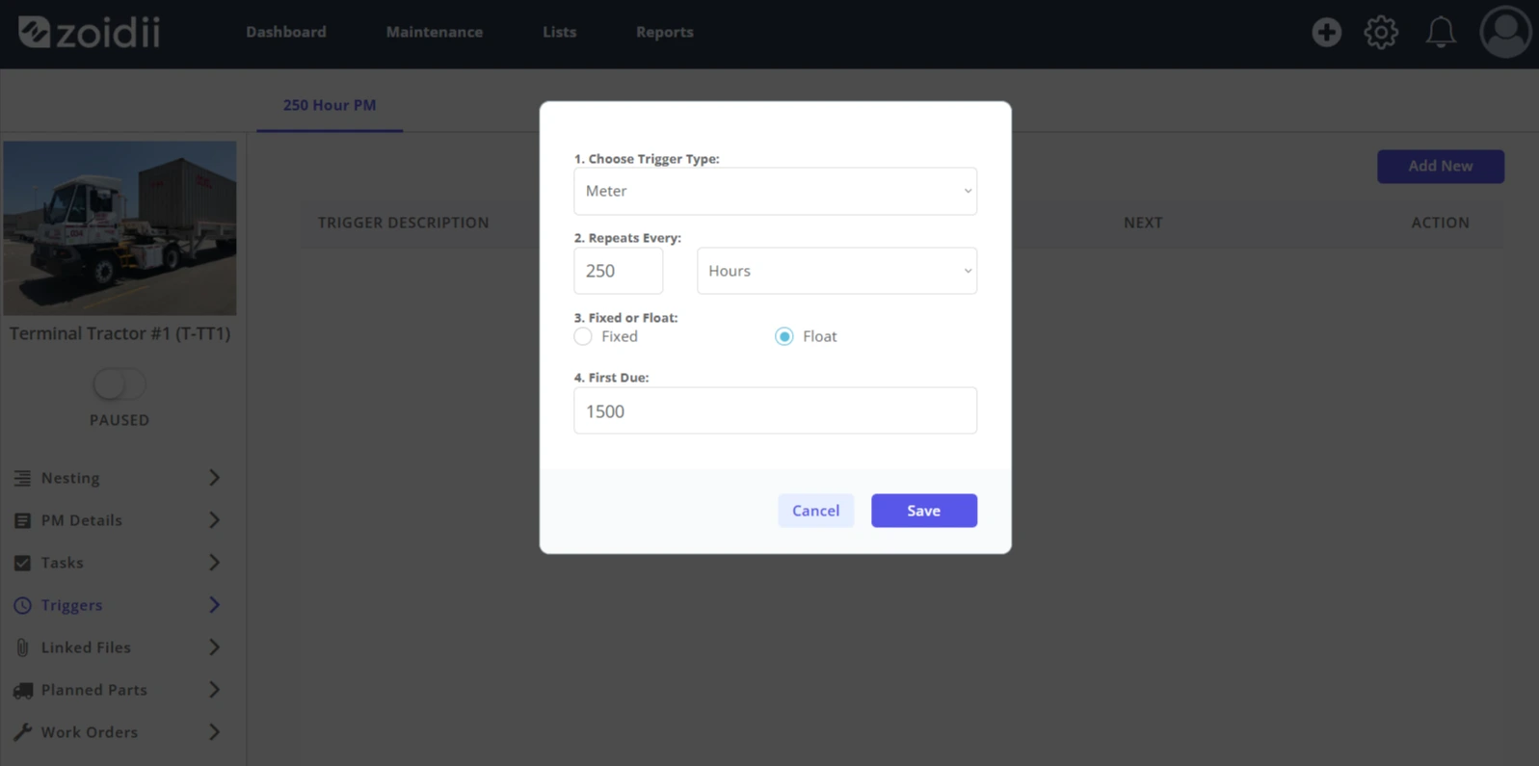Select the Fixed radio option
Image resolution: width=1539 pixels, height=766 pixels.
[x=583, y=336]
